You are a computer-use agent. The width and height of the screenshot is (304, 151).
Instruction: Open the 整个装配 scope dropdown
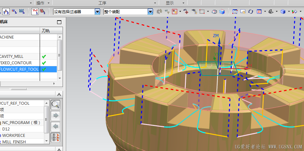(x=150, y=12)
